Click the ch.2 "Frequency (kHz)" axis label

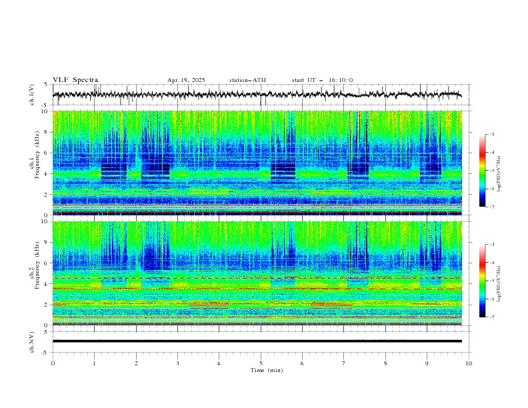pyautogui.click(x=37, y=265)
